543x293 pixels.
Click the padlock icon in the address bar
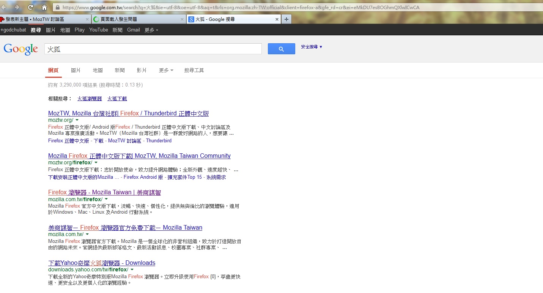click(x=57, y=7)
